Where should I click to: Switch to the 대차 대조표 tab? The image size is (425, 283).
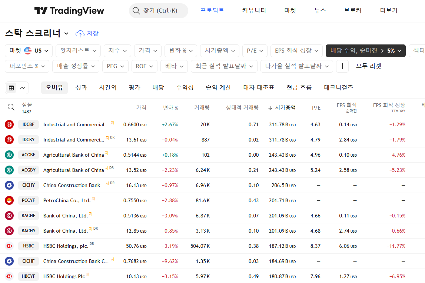coord(259,87)
